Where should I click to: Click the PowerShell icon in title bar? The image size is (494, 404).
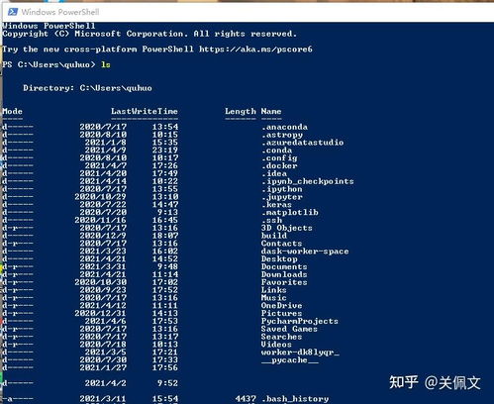coord(13,12)
